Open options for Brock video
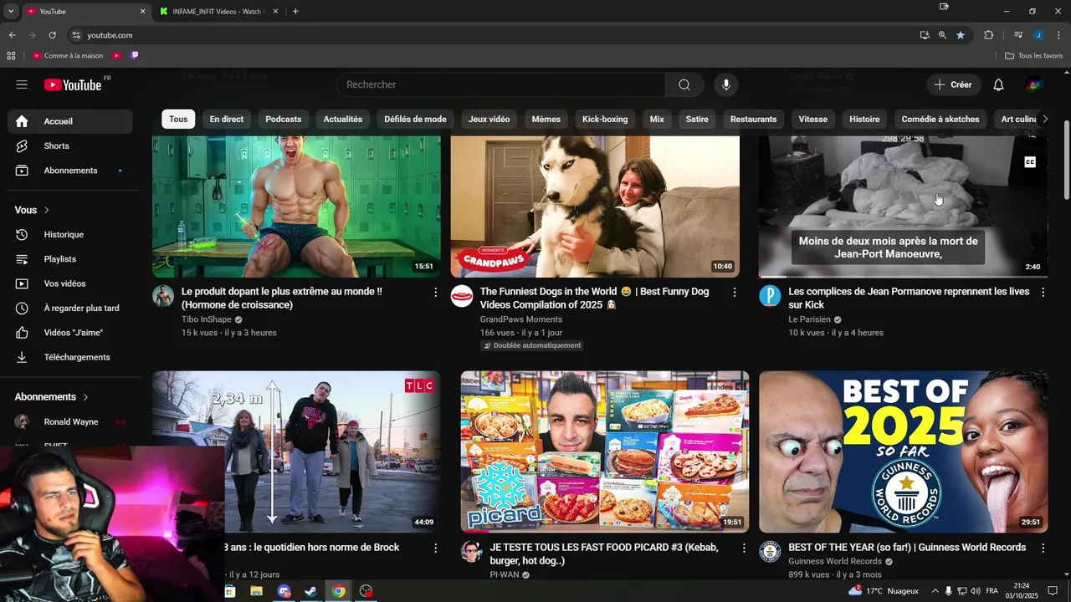1071x602 pixels. point(435,548)
